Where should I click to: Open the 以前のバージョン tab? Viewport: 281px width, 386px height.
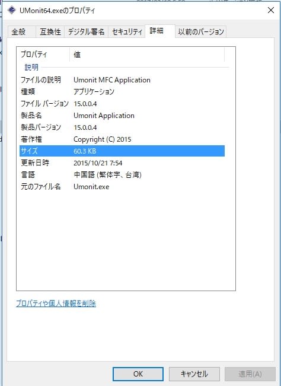(201, 32)
